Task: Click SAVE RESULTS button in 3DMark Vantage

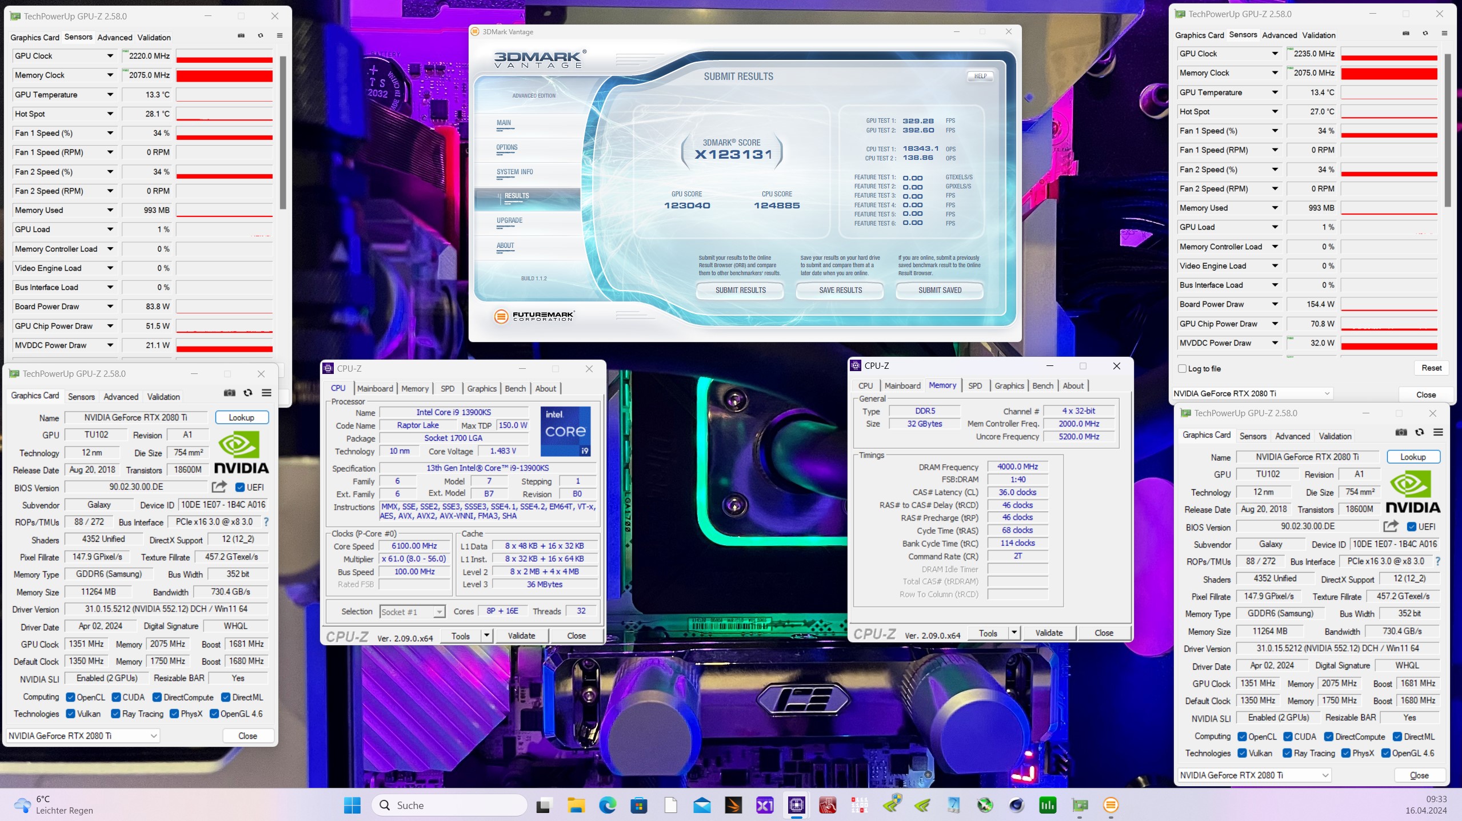Action: click(x=840, y=290)
